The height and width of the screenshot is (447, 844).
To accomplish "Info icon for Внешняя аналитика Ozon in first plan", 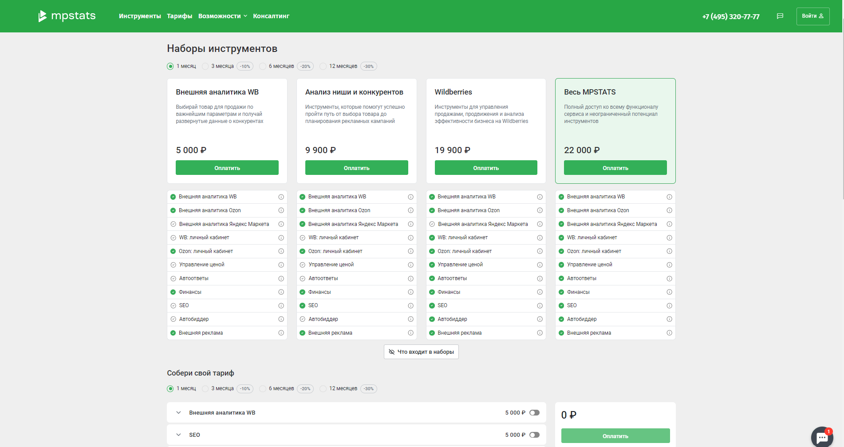I will click(x=281, y=210).
